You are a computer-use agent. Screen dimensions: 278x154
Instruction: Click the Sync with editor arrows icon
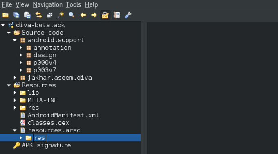38,15
